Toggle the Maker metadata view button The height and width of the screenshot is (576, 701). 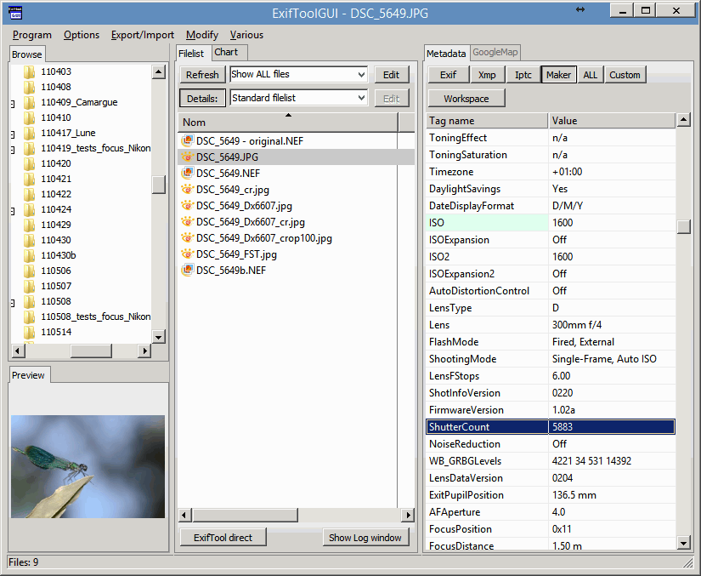pyautogui.click(x=558, y=75)
